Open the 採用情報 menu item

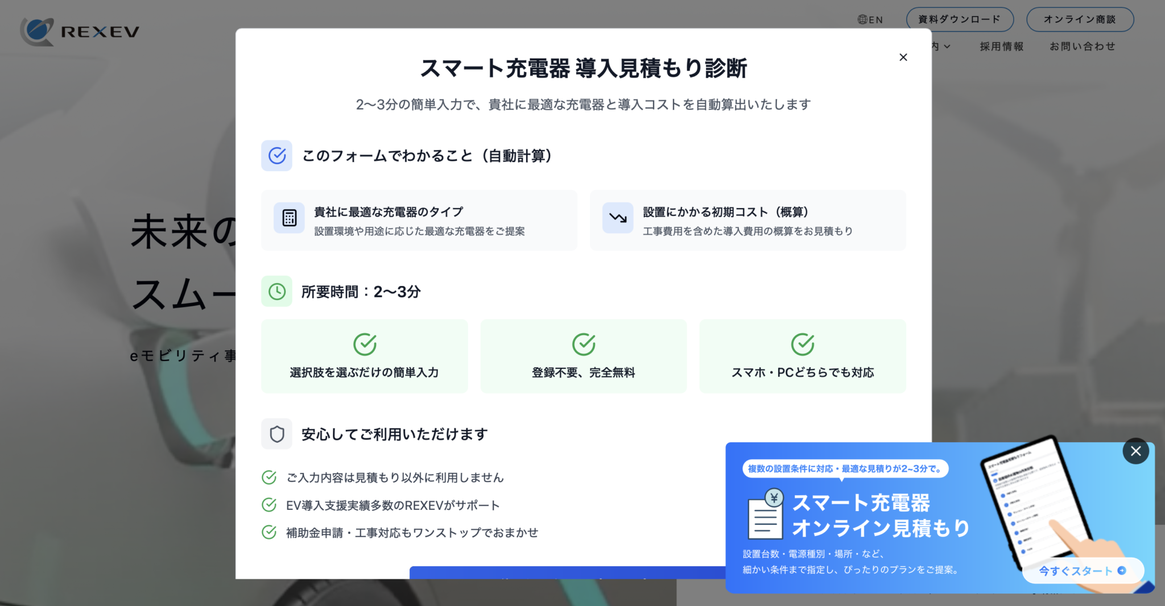[x=1001, y=46]
